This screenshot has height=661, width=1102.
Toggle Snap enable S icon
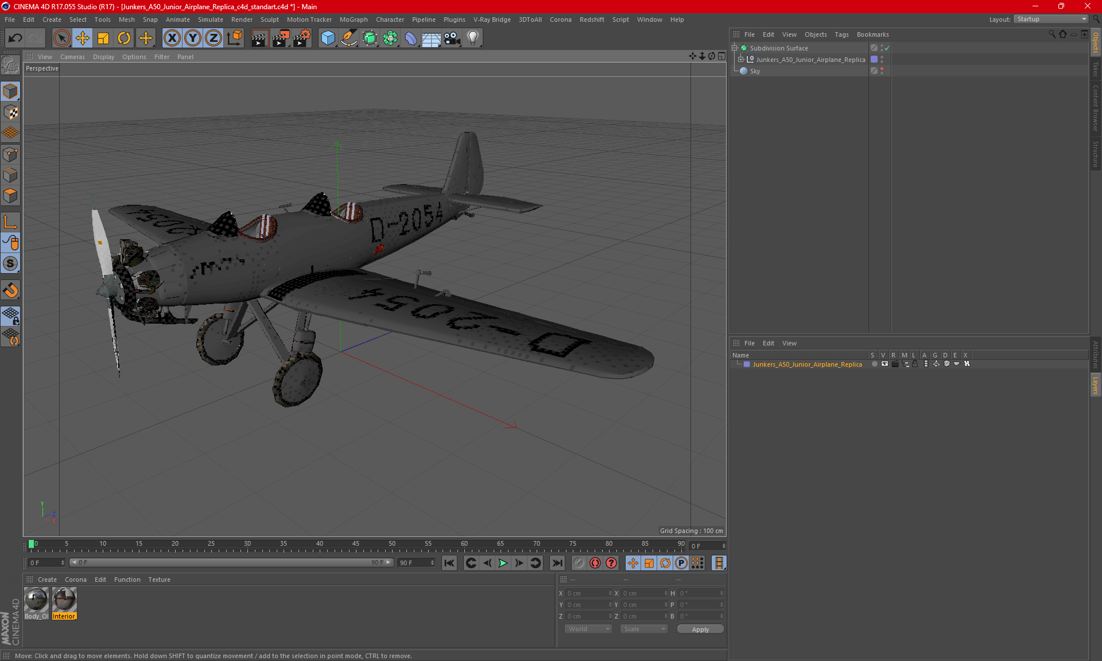pyautogui.click(x=10, y=263)
